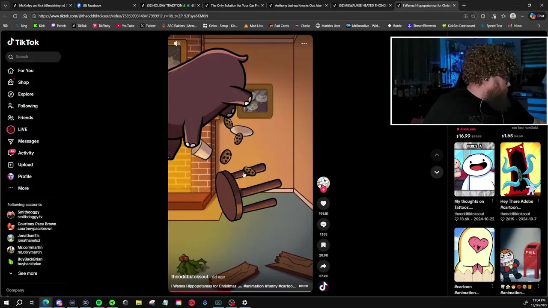Image resolution: width=548 pixels, height=308 pixels.
Task: Bookmark the video to favorites
Action: point(323,245)
